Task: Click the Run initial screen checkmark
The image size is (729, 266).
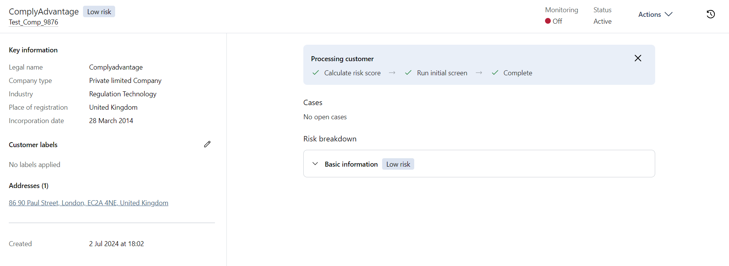Action: click(408, 73)
